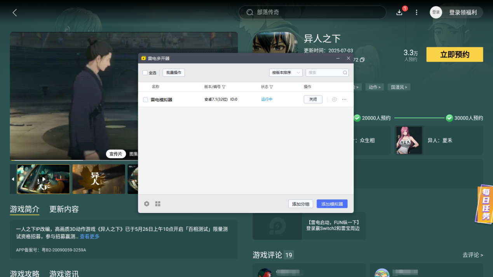Open the gear settings icon for 雷电模拟器 row
Viewport: 493px width, 277px height.
(x=334, y=99)
